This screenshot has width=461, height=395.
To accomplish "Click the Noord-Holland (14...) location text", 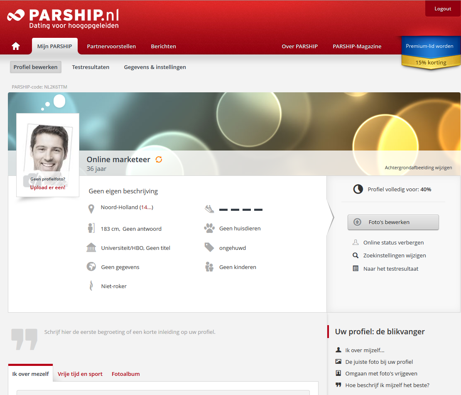I will tap(127, 207).
